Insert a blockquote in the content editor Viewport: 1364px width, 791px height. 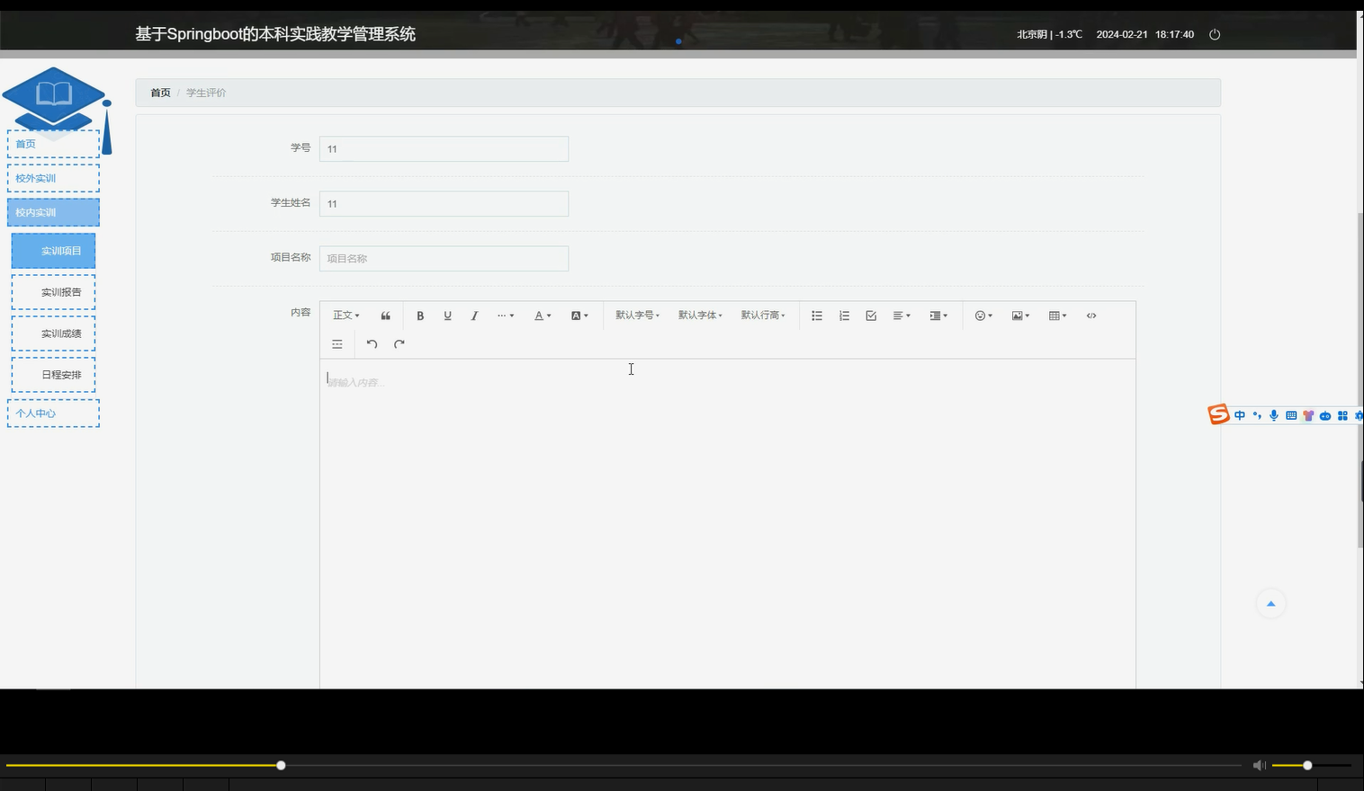tap(385, 316)
